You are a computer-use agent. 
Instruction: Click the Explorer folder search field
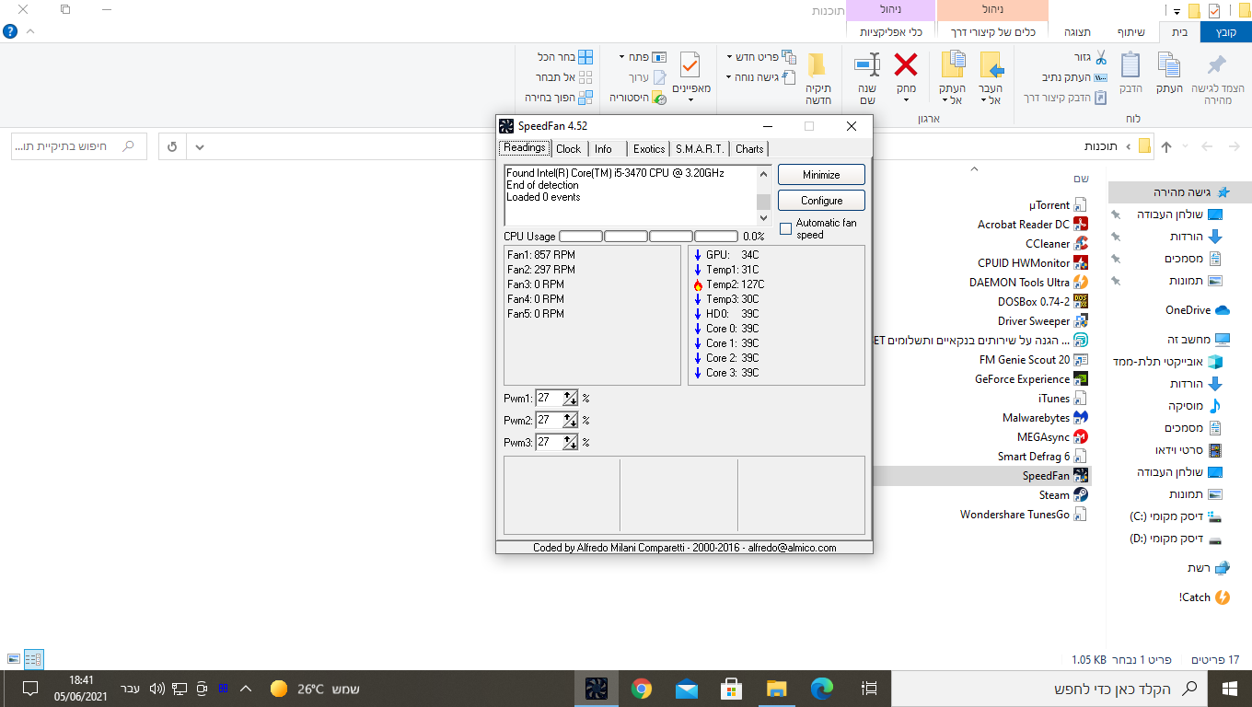point(78,146)
